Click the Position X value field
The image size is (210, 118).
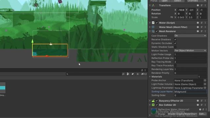pyautogui.click(x=181, y=10)
